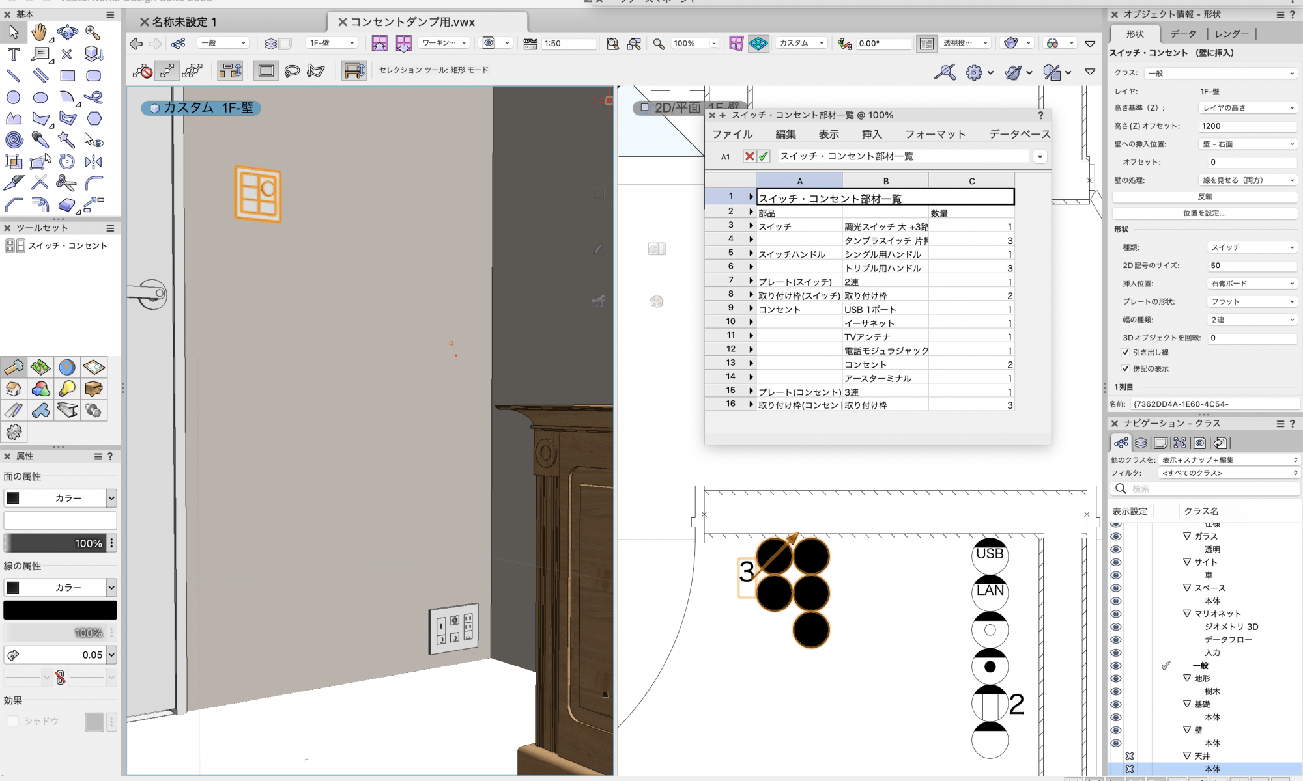Choose the rectangular selection mode
Screen dimensions: 1303x781
click(x=266, y=70)
